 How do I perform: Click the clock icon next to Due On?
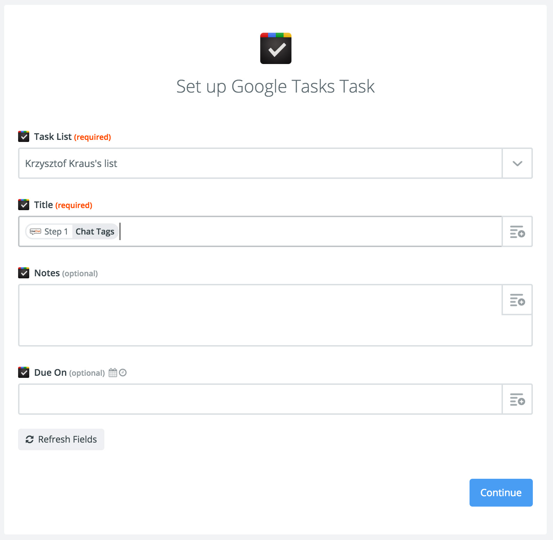coord(123,373)
